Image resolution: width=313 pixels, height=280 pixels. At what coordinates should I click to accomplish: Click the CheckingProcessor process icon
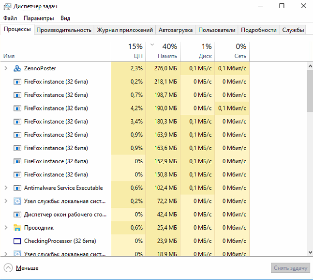(17, 241)
